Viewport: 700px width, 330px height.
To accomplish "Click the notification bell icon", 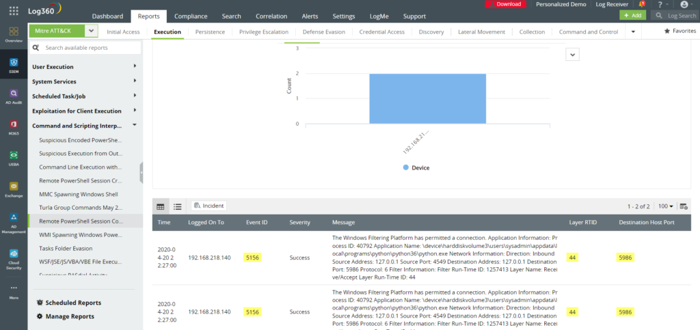I will (x=641, y=4).
